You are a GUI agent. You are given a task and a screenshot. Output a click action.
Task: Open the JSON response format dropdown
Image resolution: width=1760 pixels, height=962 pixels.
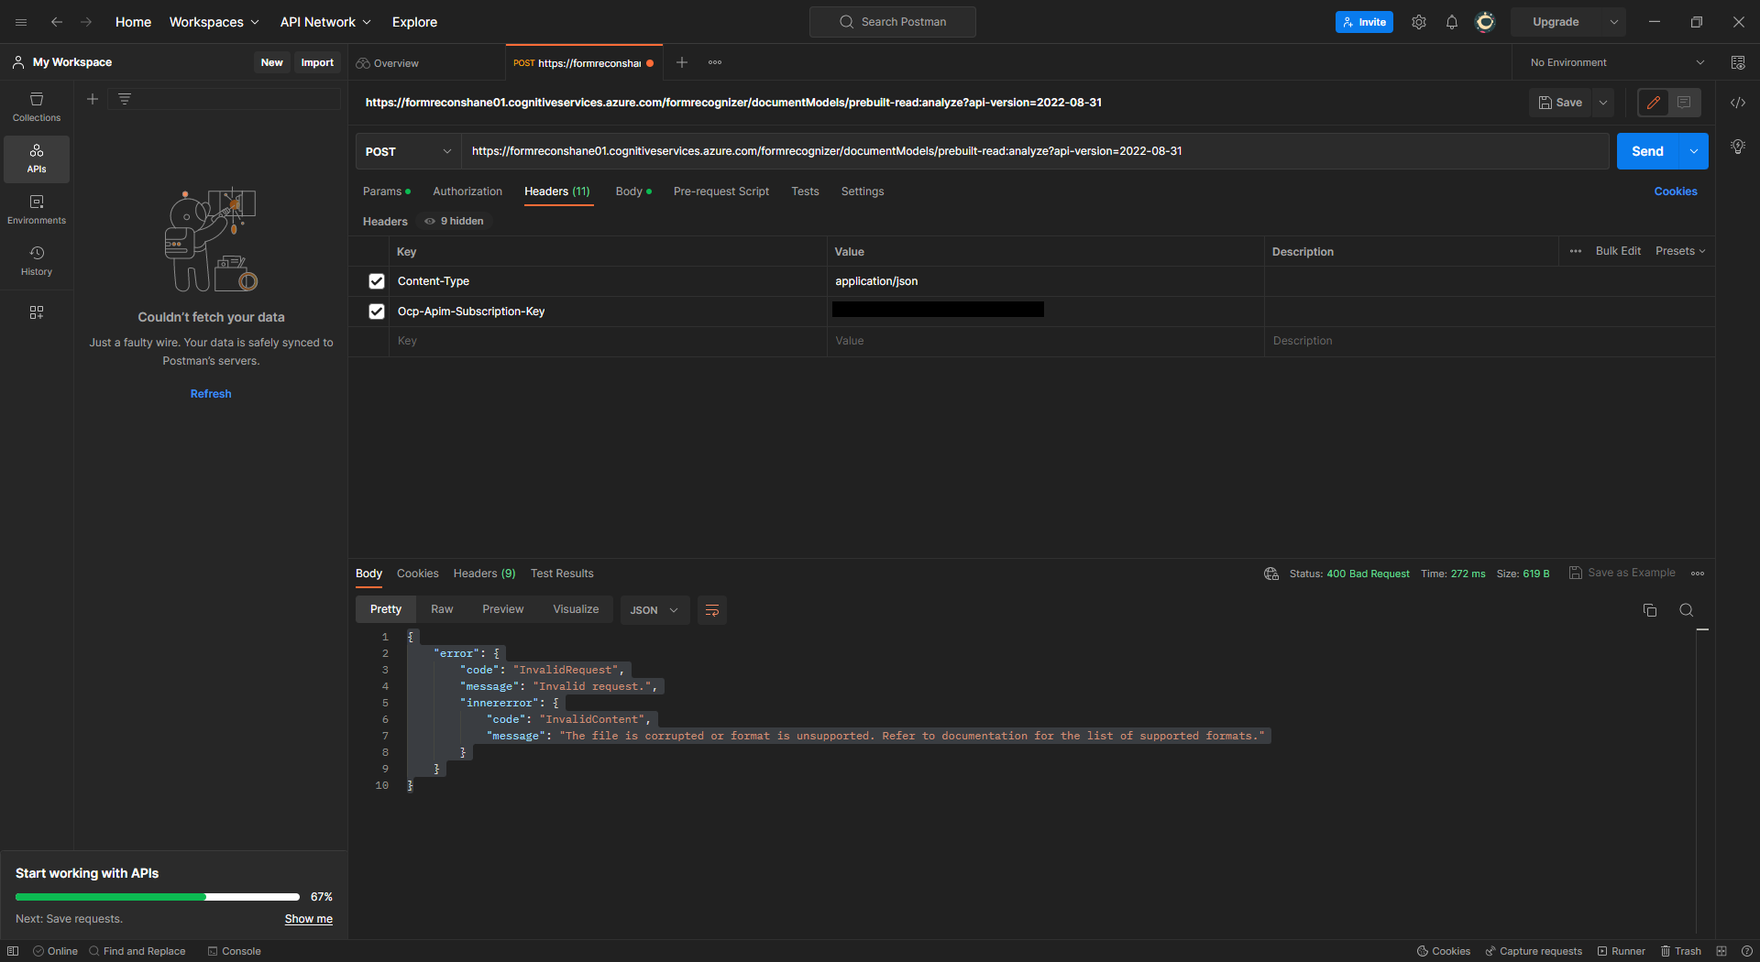tap(654, 609)
